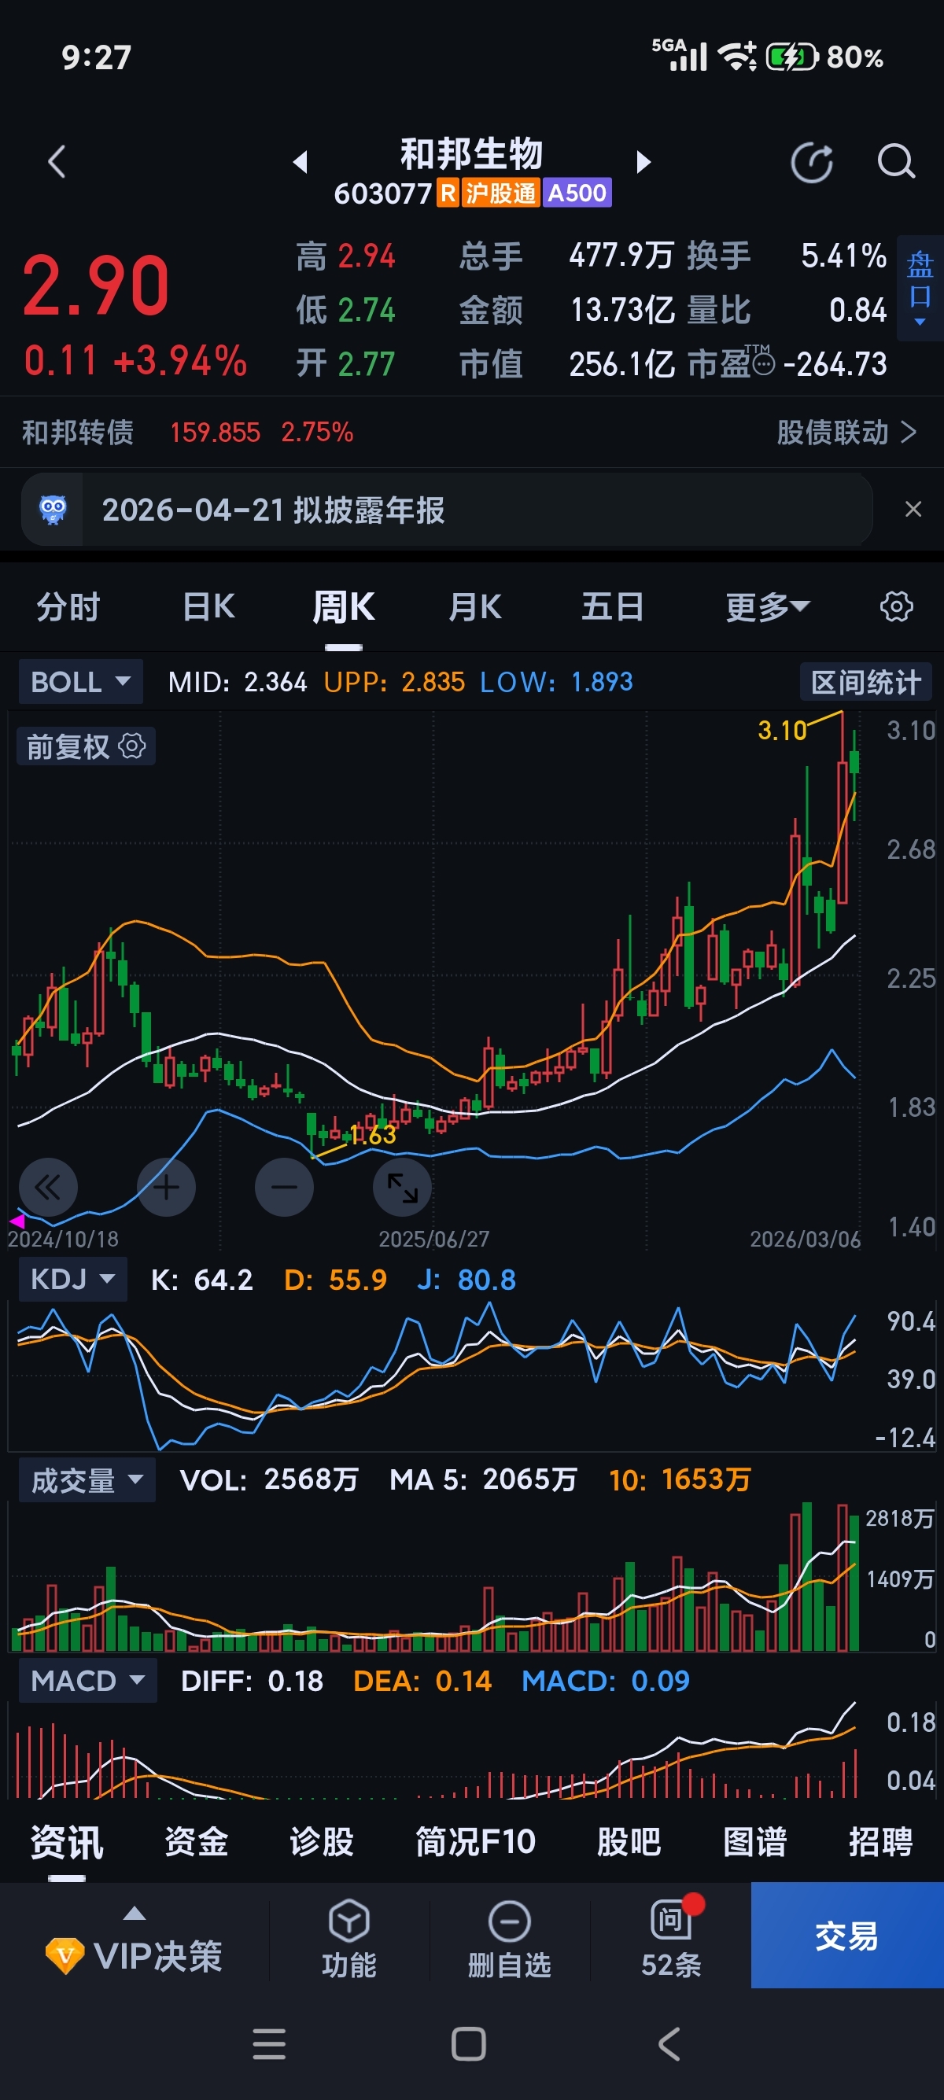Viewport: 944px width, 2100px height.
Task: Tap the owl assistant icon
Action: coord(53,510)
